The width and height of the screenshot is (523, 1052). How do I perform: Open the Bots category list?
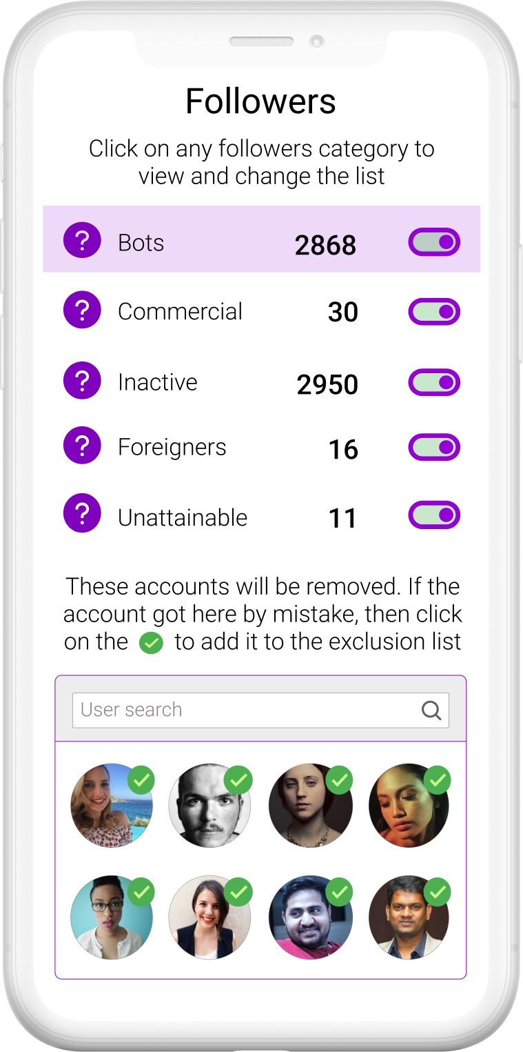click(141, 241)
